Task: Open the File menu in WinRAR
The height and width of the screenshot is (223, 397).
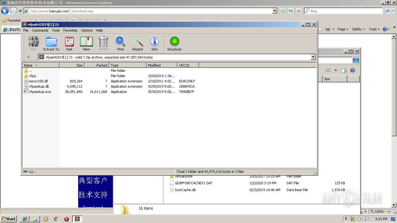Action: tap(26, 30)
